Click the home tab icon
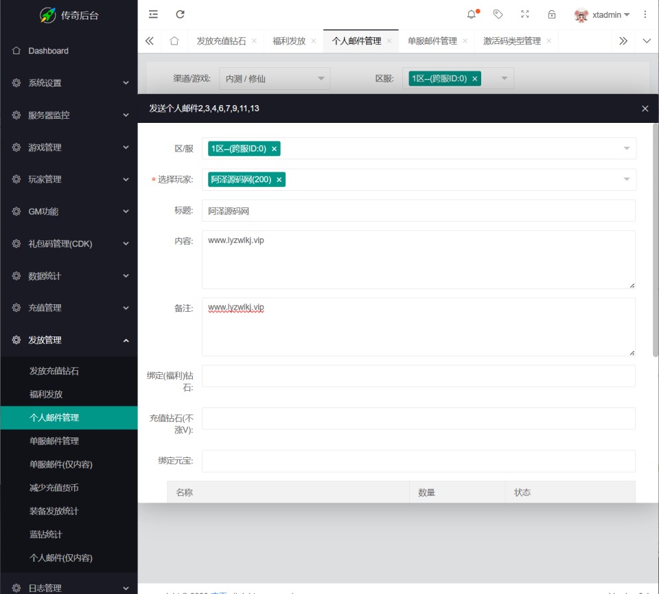The image size is (659, 594). (174, 41)
